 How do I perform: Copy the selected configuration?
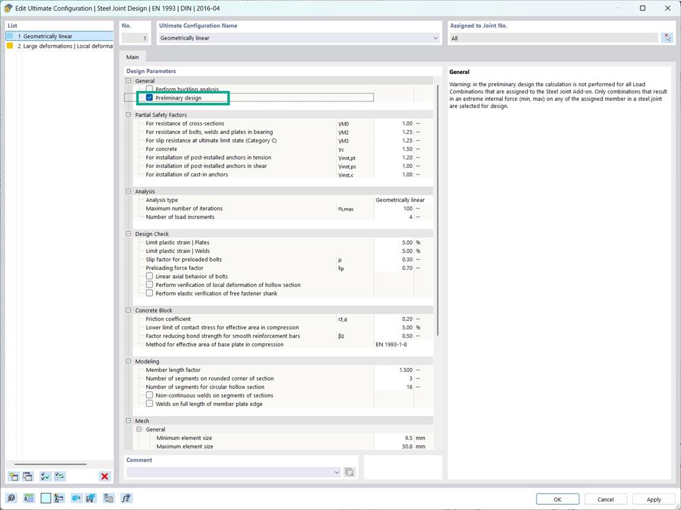point(27,476)
